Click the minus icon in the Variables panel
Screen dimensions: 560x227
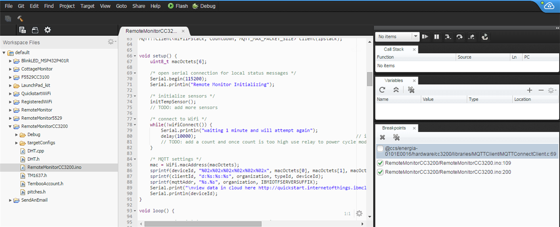pyautogui.click(x=541, y=90)
